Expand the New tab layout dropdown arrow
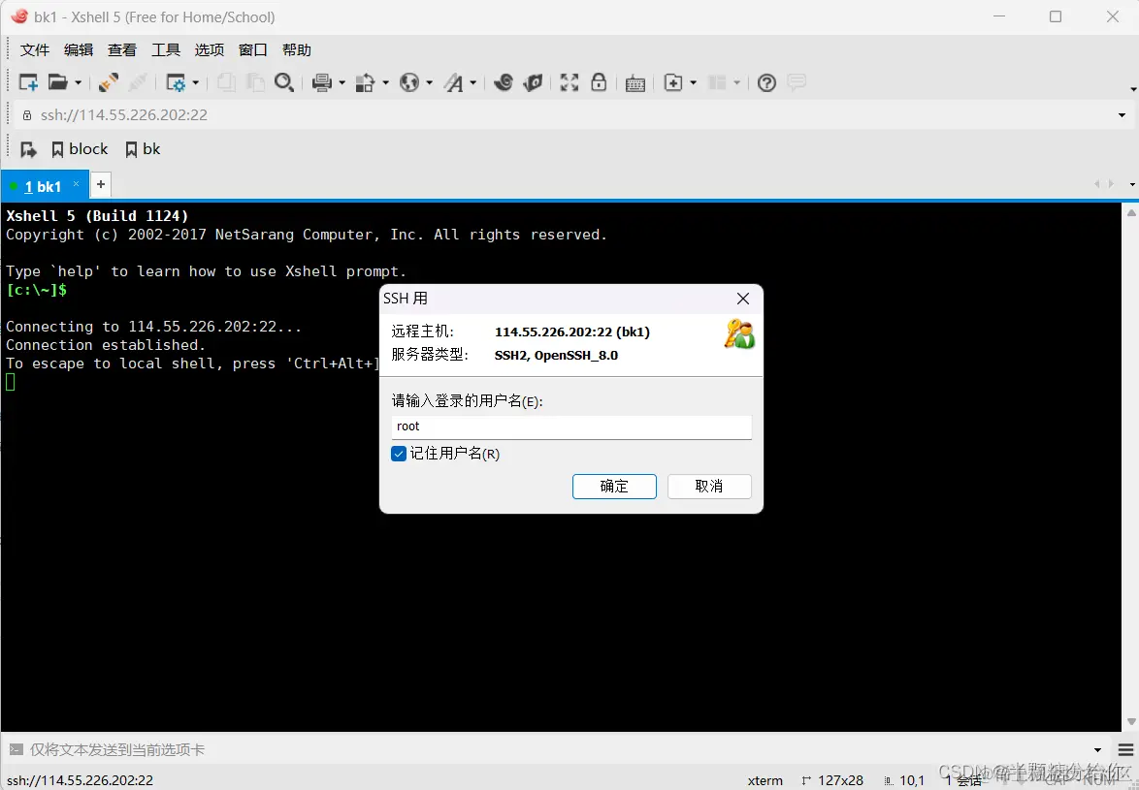The height and width of the screenshot is (790, 1139). tap(693, 82)
